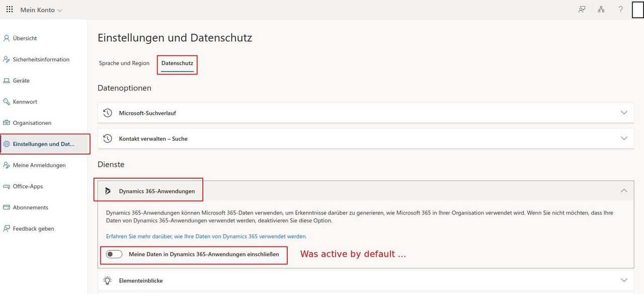Open the Erfahren Sie mehr Dynamics 365 link

(206, 236)
